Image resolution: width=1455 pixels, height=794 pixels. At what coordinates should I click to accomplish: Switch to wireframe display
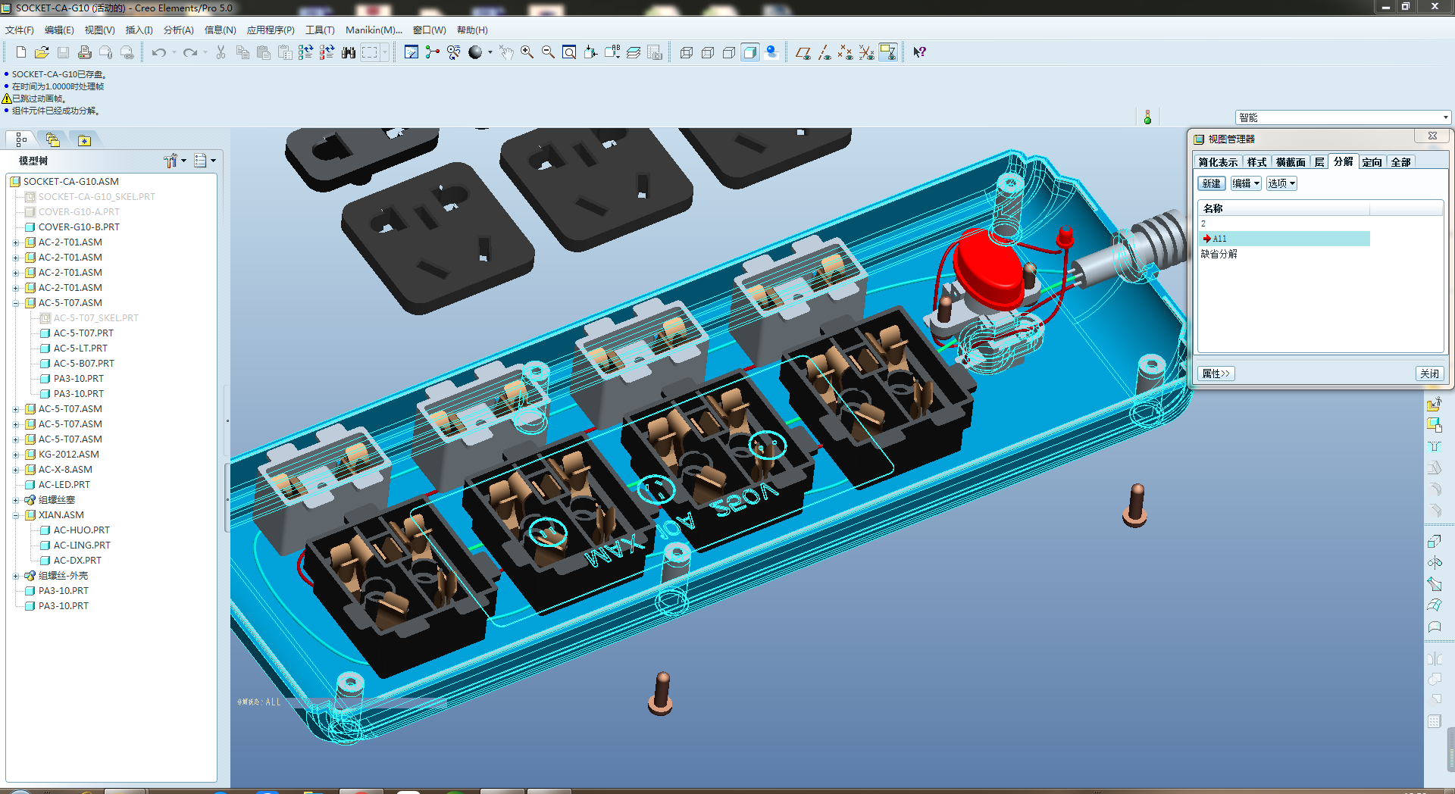687,52
